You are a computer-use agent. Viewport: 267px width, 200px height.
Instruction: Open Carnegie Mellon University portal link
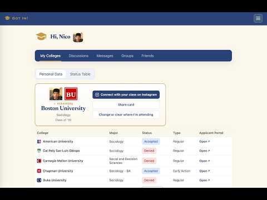[205, 161]
